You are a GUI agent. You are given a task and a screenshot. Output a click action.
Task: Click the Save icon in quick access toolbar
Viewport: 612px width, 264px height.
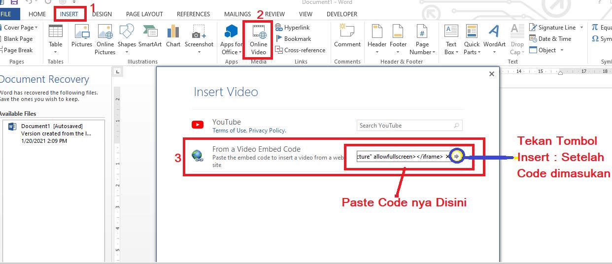point(14,2)
